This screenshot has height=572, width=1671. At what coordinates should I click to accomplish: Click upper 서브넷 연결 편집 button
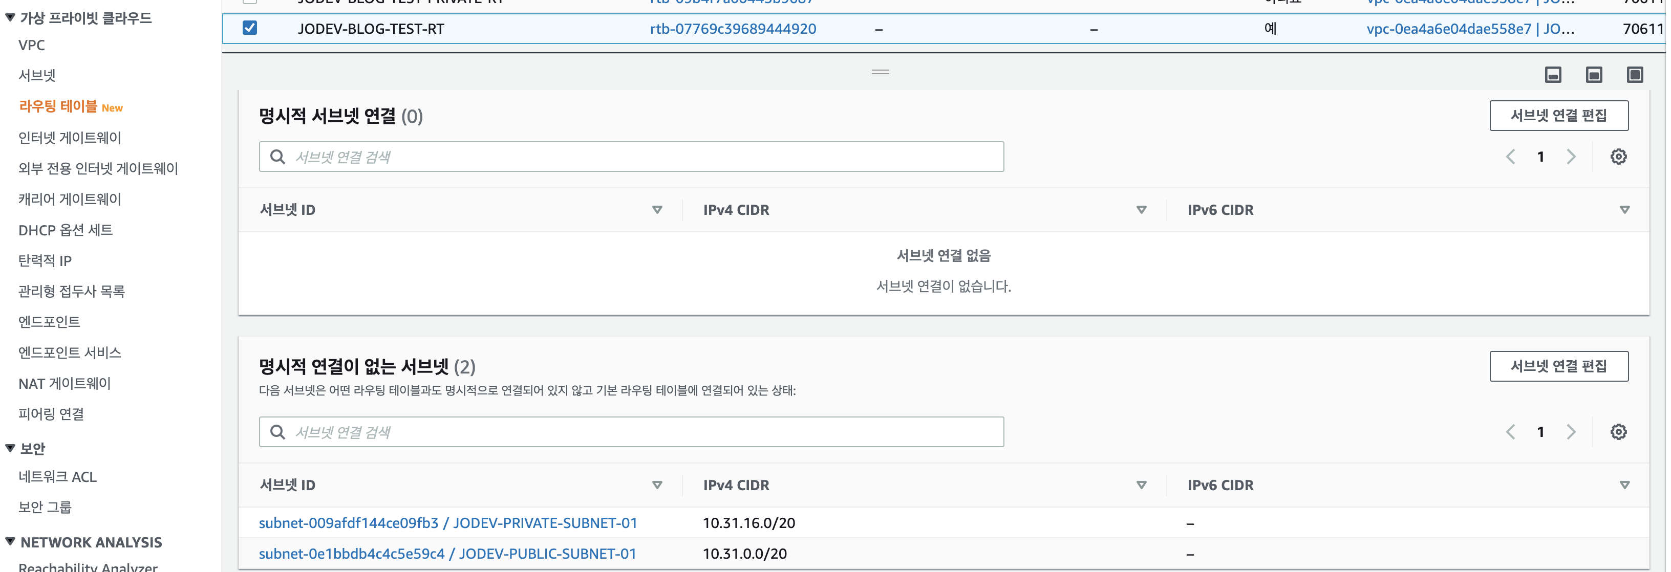click(x=1558, y=116)
